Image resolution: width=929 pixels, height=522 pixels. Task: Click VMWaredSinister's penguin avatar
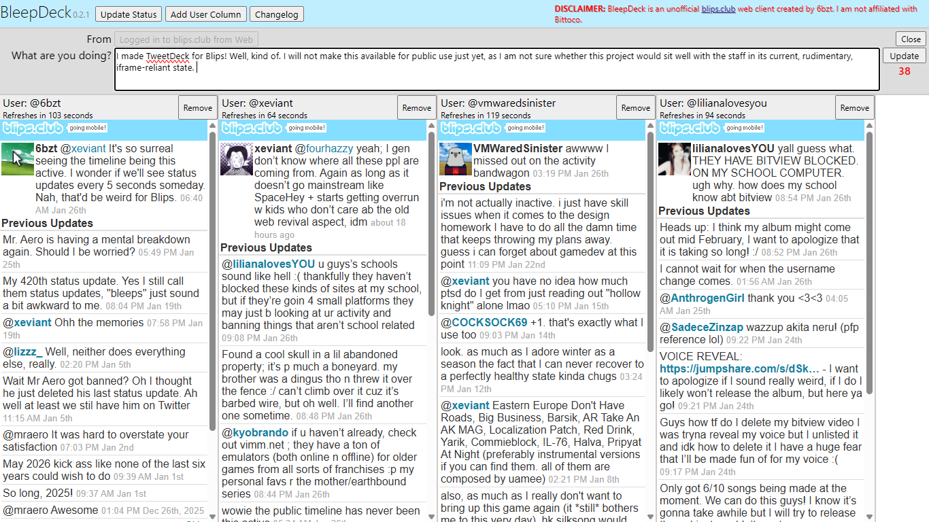(456, 159)
